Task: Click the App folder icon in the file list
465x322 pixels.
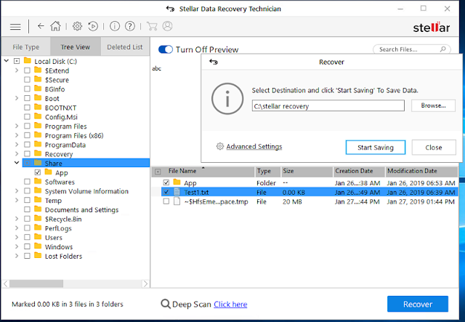Action: pyautogui.click(x=177, y=182)
